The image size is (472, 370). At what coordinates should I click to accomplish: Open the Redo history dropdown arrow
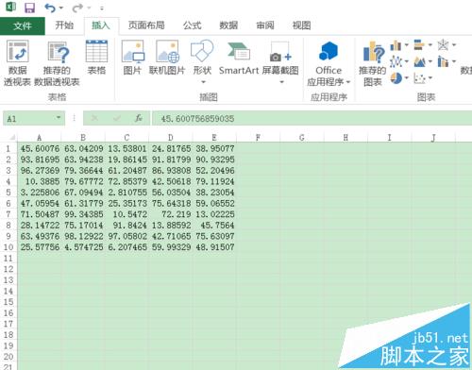pyautogui.click(x=89, y=8)
